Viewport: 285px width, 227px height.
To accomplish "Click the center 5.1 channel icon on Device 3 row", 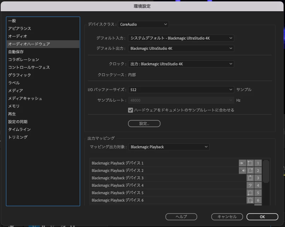I will pos(250,178).
